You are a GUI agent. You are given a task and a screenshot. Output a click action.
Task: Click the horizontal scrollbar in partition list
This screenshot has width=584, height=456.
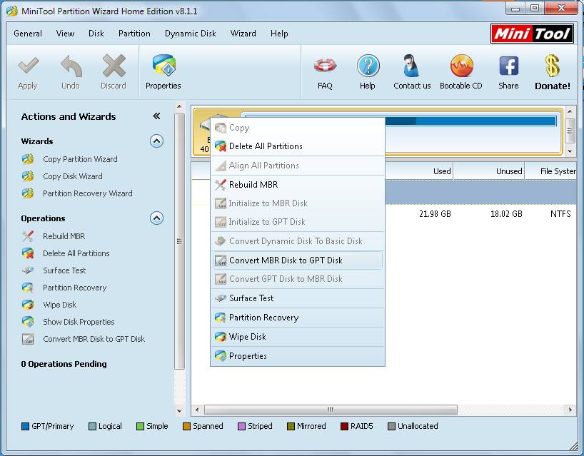(x=331, y=410)
